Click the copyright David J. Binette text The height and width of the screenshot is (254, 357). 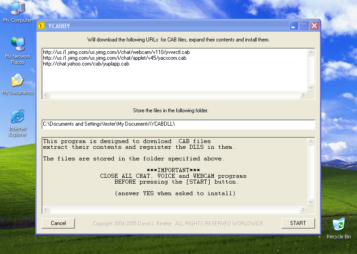coord(178,224)
